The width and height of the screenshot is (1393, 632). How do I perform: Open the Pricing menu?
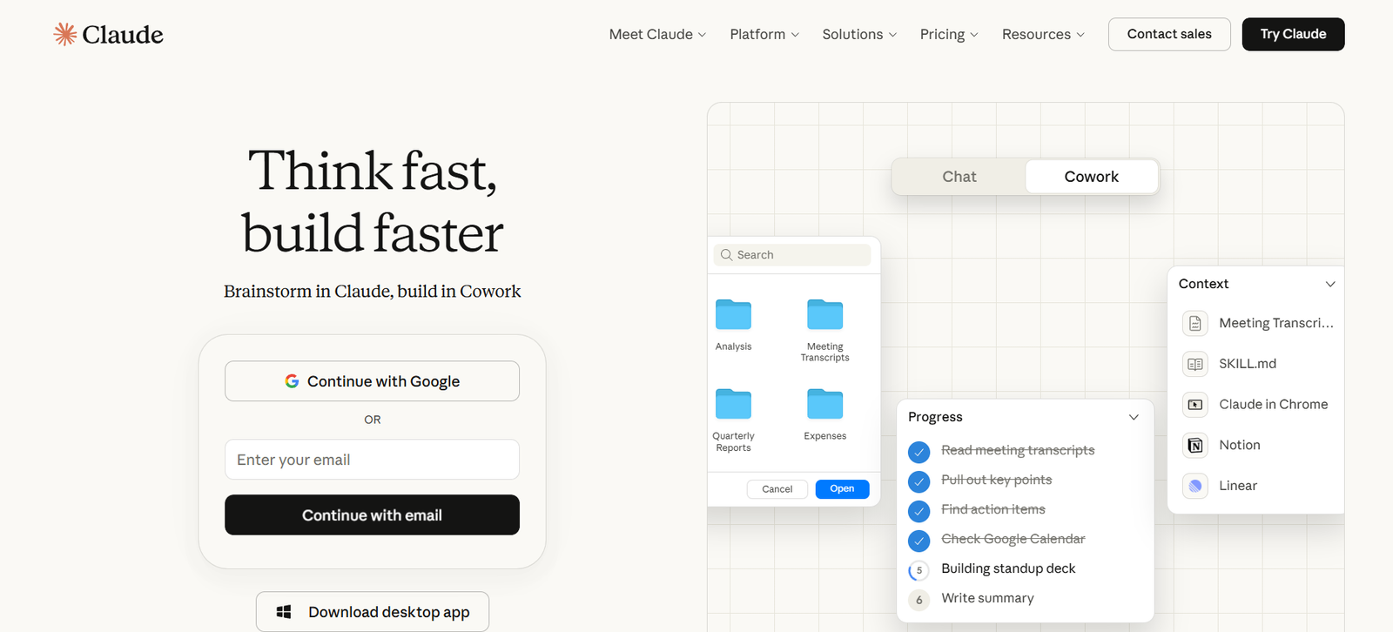click(948, 34)
